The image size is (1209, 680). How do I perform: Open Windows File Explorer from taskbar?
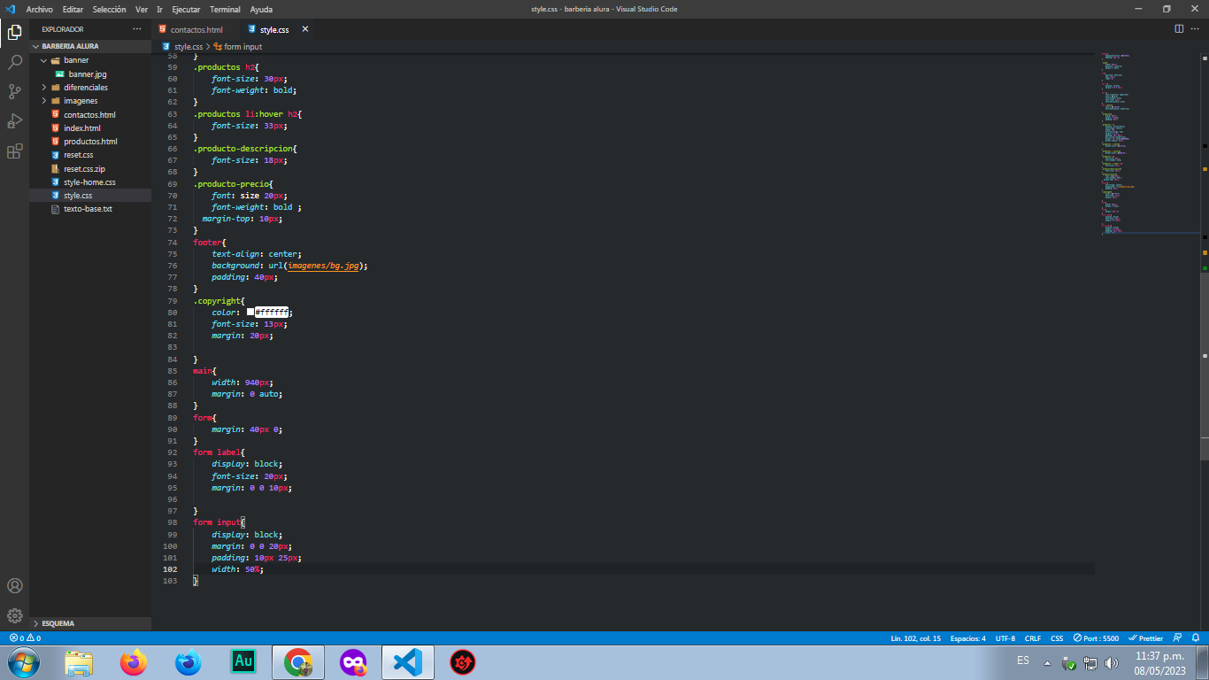79,661
